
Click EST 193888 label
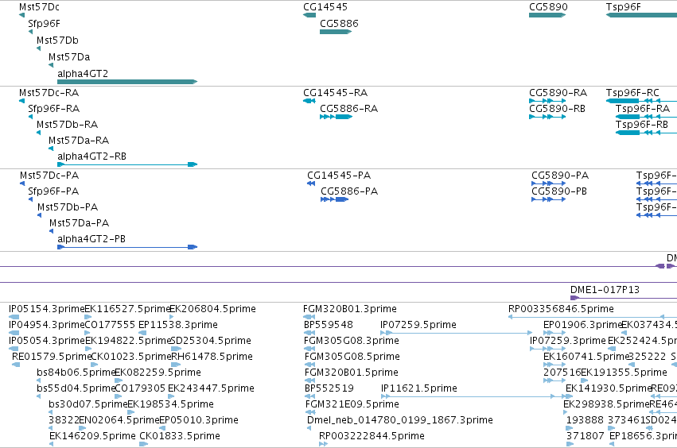pyautogui.click(x=585, y=420)
